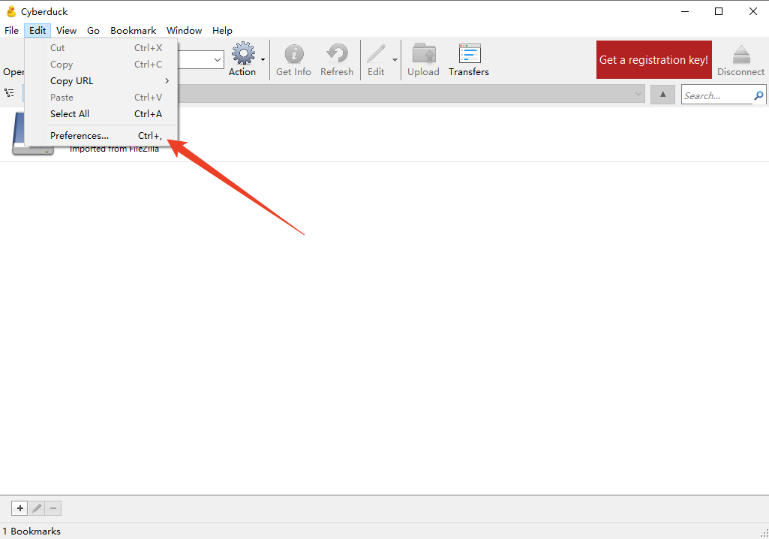The image size is (769, 539).
Task: Click the Get a registration key! button
Action: click(653, 59)
